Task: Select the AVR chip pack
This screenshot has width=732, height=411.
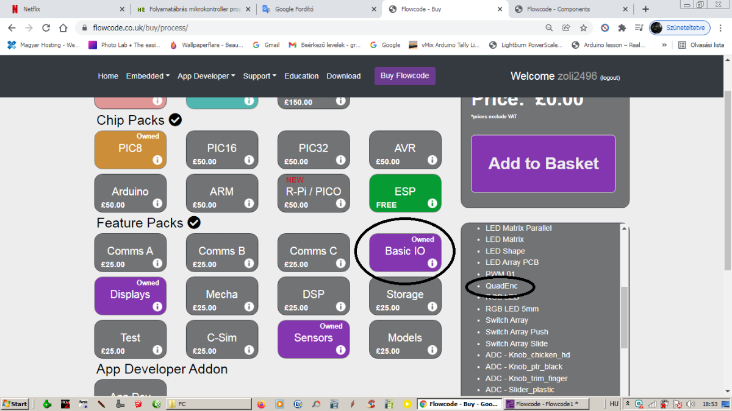Action: pyautogui.click(x=405, y=150)
